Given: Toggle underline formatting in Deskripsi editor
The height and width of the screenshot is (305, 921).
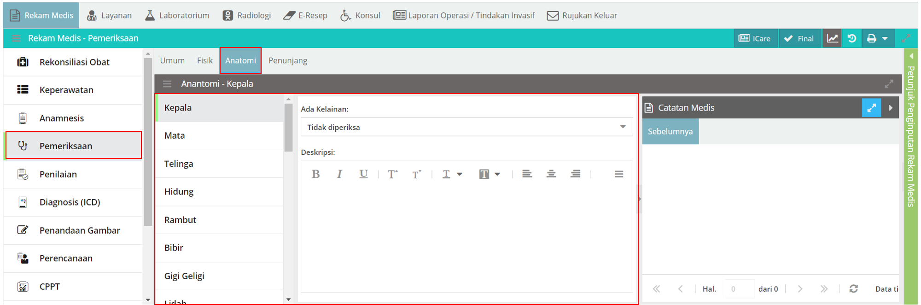Looking at the screenshot, I should tap(363, 174).
